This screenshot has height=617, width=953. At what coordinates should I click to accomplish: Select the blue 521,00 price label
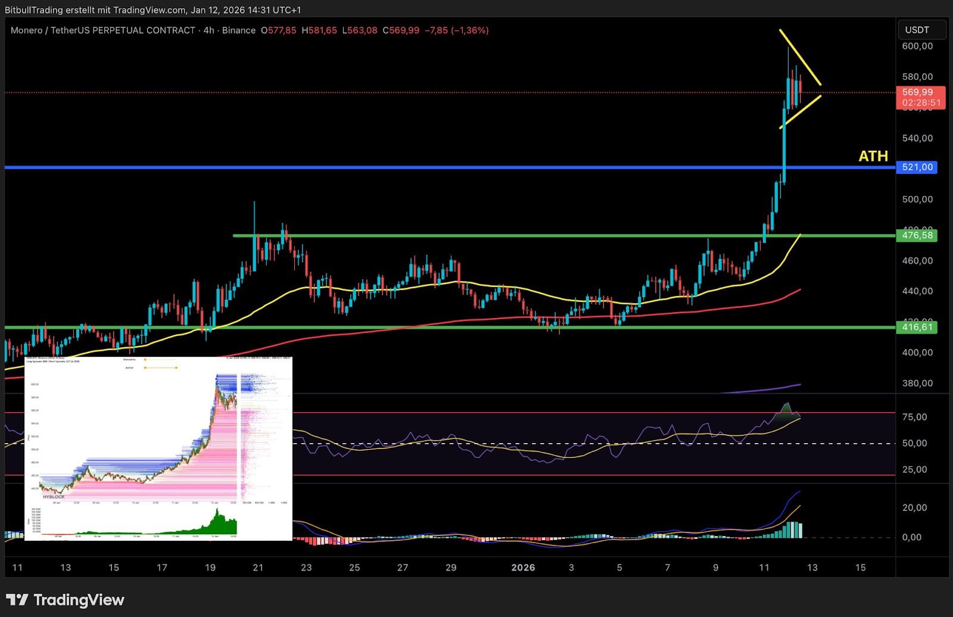917,167
